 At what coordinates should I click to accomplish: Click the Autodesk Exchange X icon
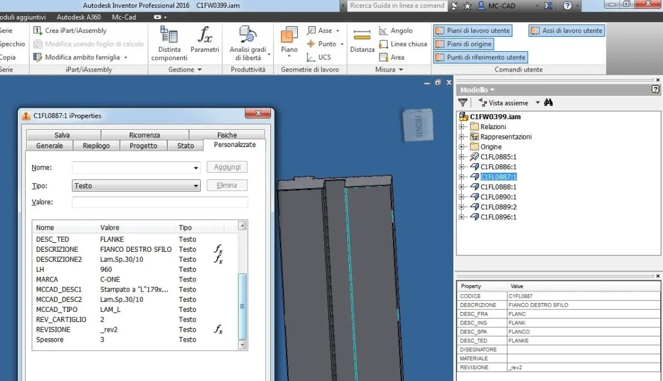coord(548,5)
